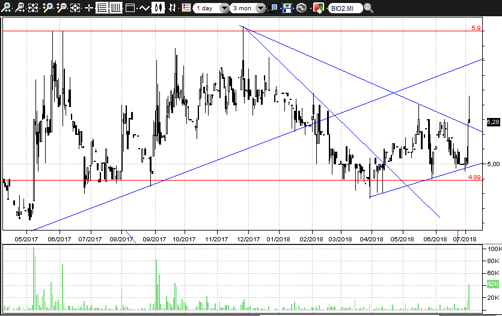
Task: Click the 5,00 price axis label
Action: [493, 164]
